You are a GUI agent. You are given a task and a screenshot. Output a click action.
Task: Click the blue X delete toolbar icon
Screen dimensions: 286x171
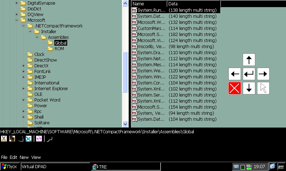click(29, 139)
